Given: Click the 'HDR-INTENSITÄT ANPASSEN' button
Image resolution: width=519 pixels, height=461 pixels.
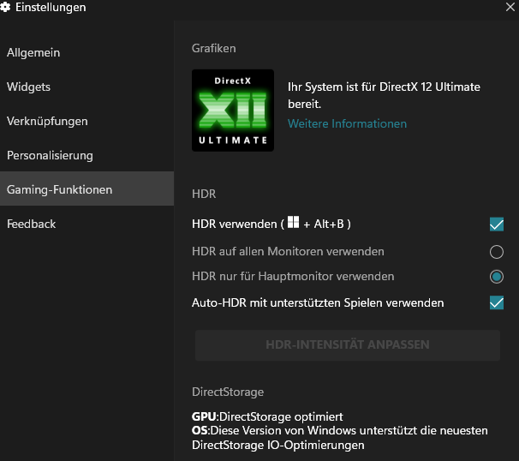Looking at the screenshot, I should [x=348, y=344].
